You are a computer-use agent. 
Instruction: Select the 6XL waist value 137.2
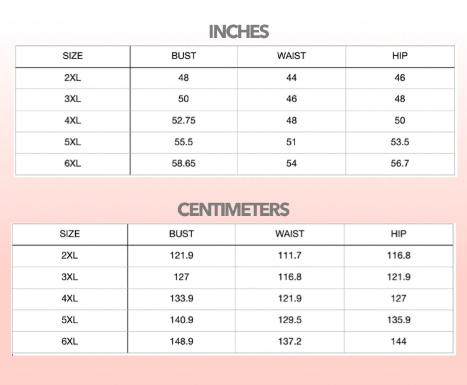(x=290, y=341)
